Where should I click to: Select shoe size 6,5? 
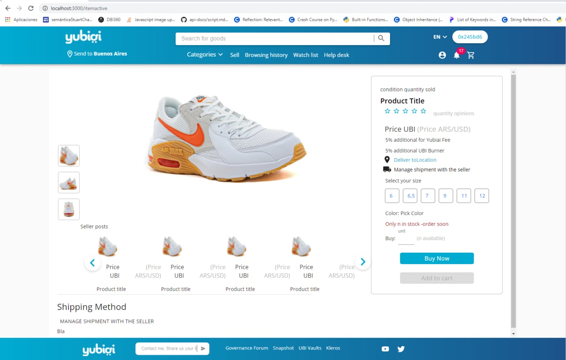(410, 196)
